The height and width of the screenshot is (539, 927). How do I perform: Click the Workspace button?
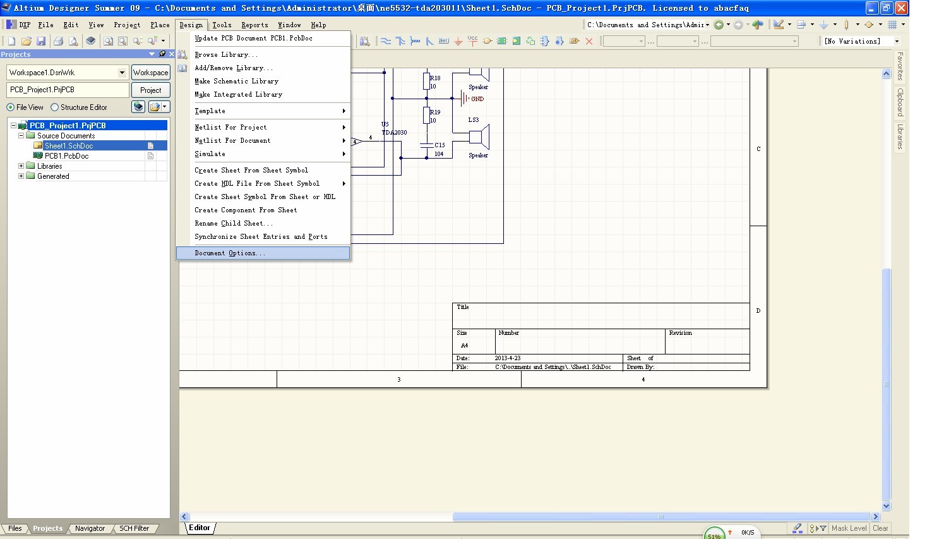[x=151, y=73]
